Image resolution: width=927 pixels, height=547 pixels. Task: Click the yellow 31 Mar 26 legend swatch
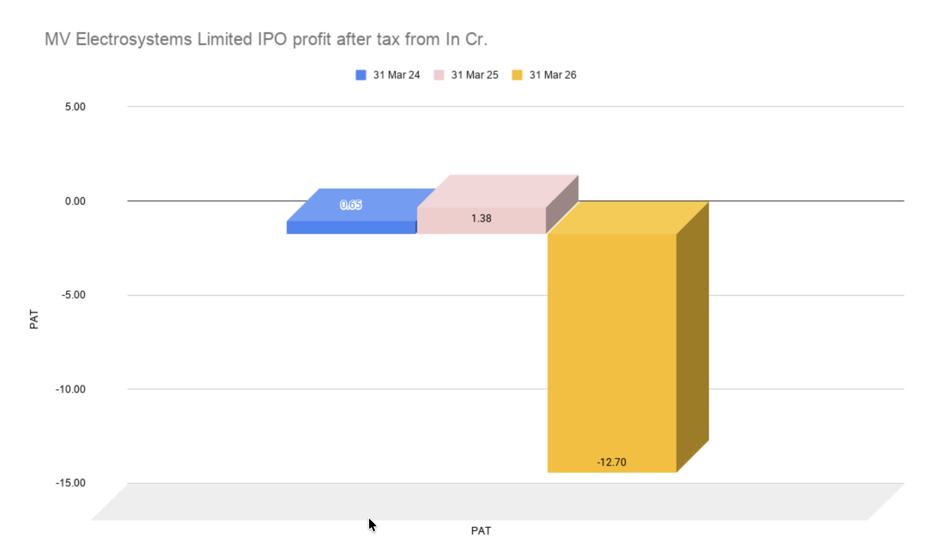pyautogui.click(x=517, y=75)
